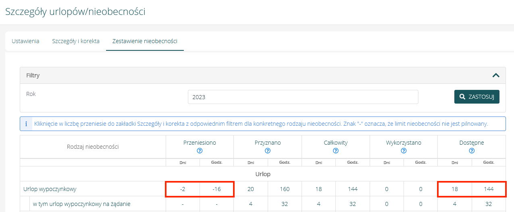
Task: Click help icon under Dostępne column
Action: pyautogui.click(x=472, y=151)
